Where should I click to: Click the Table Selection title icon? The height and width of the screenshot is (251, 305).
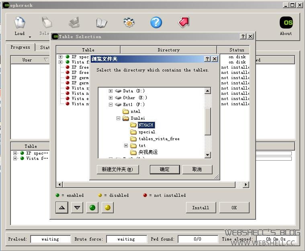click(55, 37)
